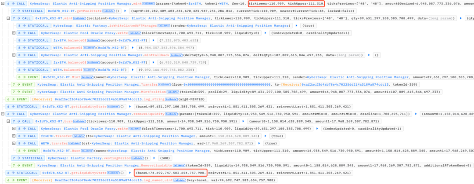Image resolution: width=474 pixels, height=184 pixels.
Task: Open Calldata badge of 0xfd7b_KS2-RT.Mint event
Action: pos(86,77)
